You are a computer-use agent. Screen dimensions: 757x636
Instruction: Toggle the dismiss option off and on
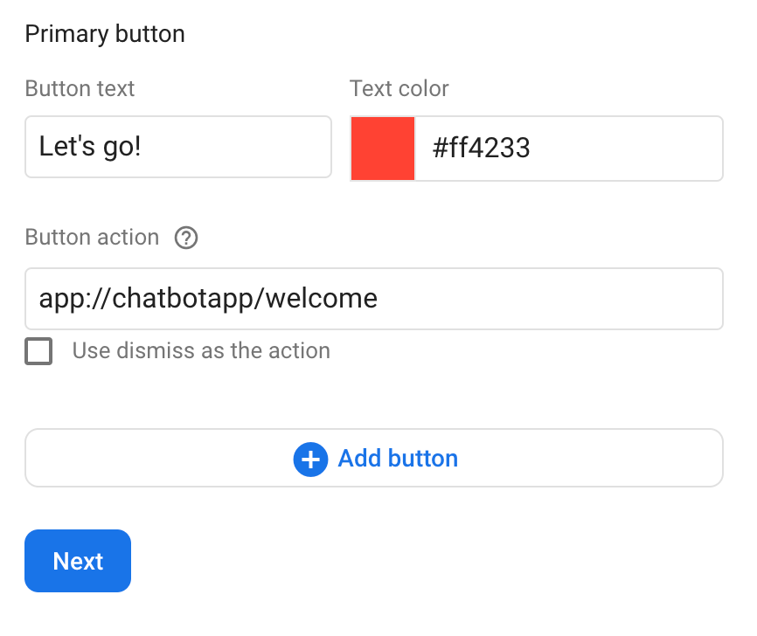pos(38,351)
